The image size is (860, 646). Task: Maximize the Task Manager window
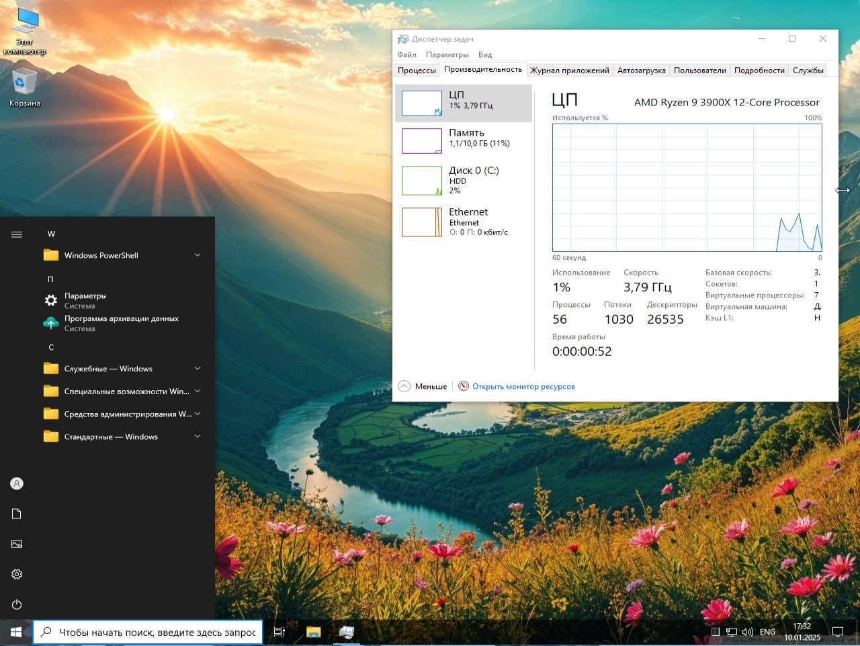point(792,39)
